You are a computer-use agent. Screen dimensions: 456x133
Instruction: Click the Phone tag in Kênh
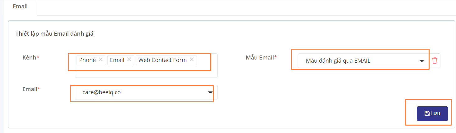pyautogui.click(x=87, y=60)
